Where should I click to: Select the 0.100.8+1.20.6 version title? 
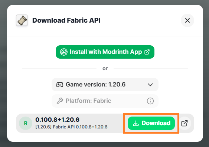pyautogui.click(x=57, y=120)
